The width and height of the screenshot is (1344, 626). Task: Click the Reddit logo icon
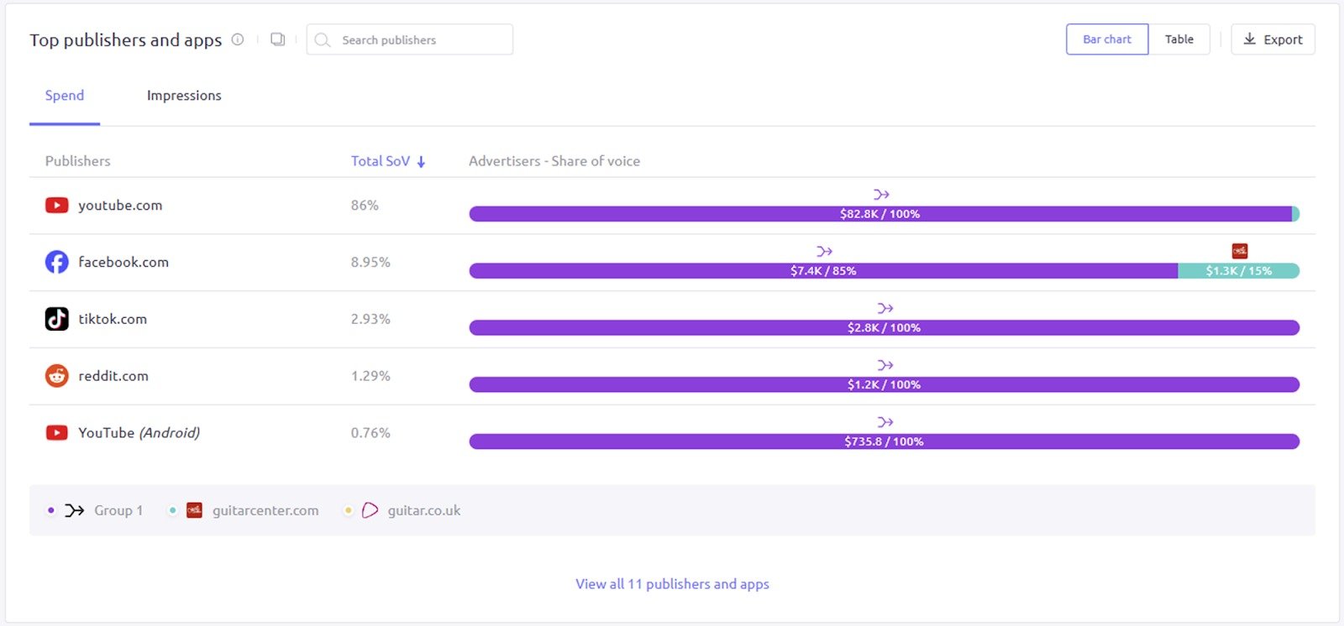56,376
